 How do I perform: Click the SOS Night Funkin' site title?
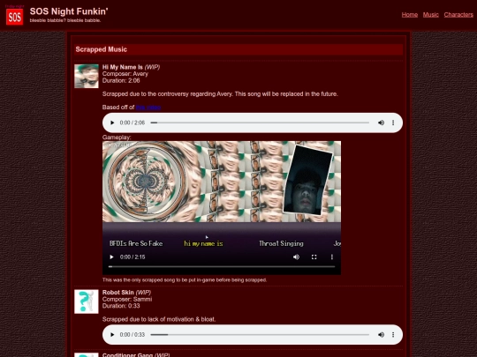[69, 11]
